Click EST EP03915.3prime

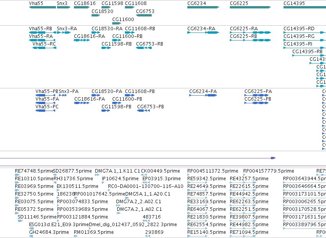[162, 179]
